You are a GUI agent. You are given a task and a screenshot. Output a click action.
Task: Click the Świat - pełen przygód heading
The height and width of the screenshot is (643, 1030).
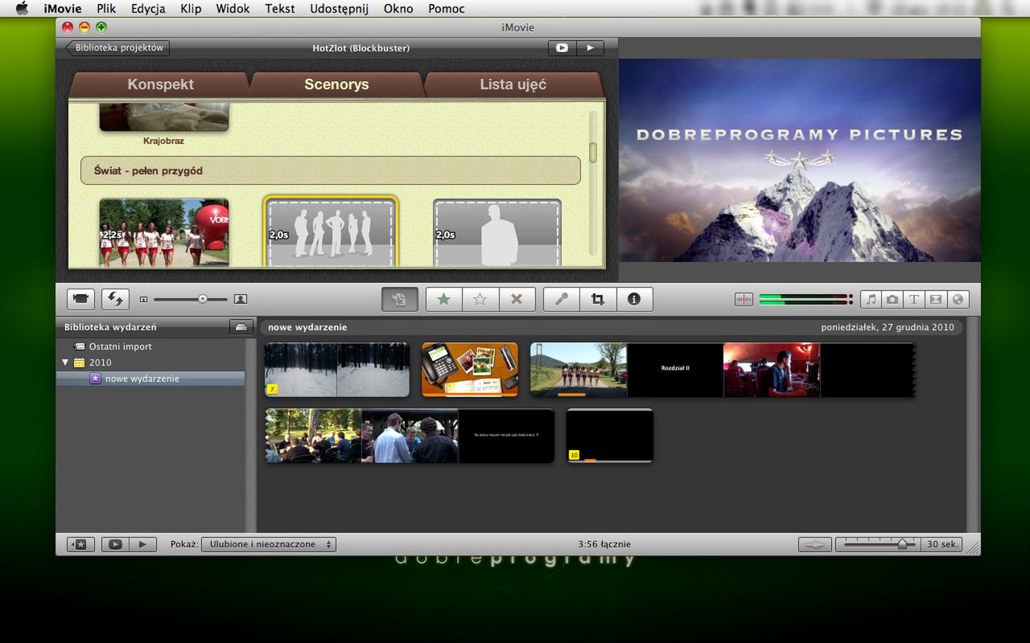point(331,170)
